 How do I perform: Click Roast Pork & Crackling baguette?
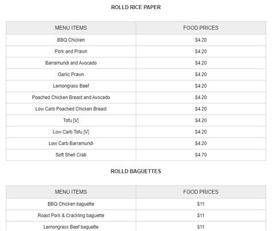click(x=71, y=216)
